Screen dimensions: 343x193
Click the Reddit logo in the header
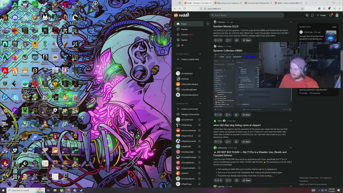click(x=181, y=15)
